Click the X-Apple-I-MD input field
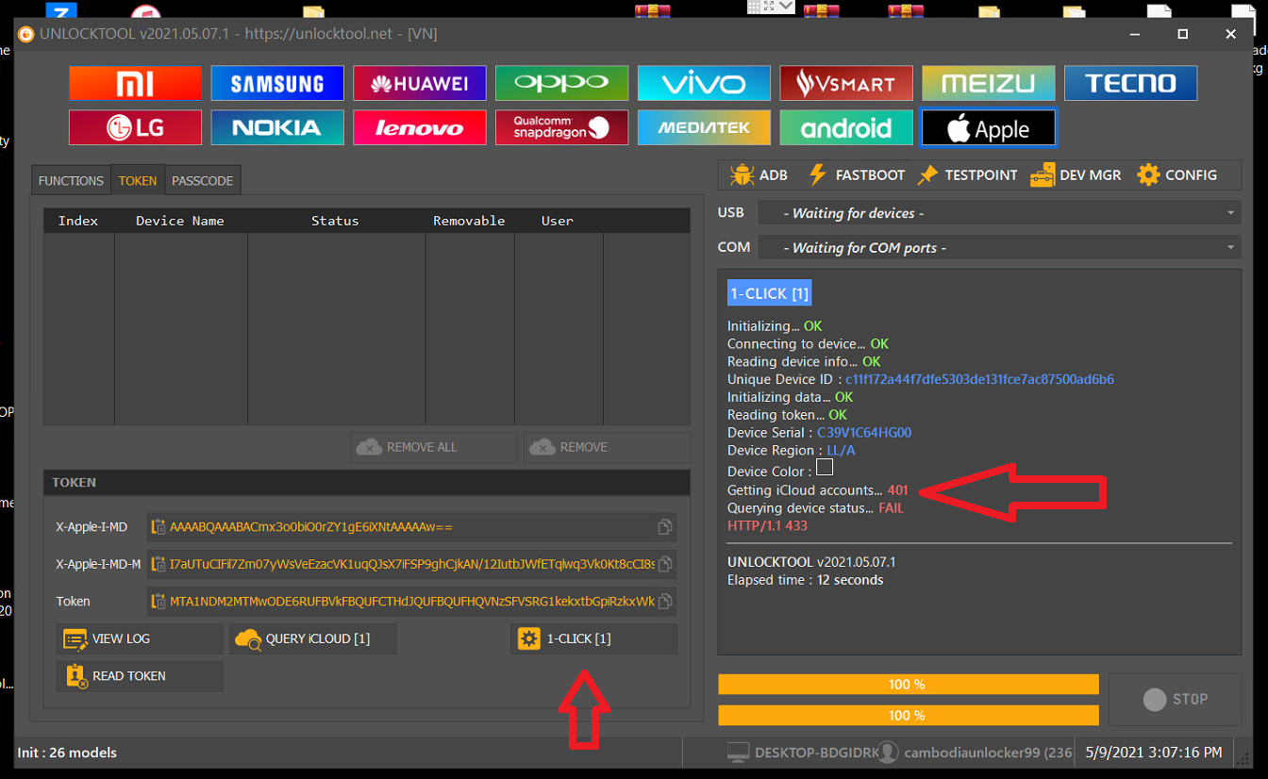 pos(411,527)
